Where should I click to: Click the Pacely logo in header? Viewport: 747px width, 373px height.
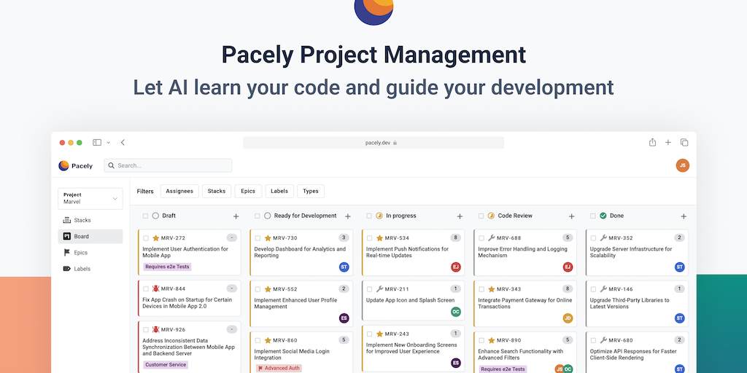click(x=76, y=165)
